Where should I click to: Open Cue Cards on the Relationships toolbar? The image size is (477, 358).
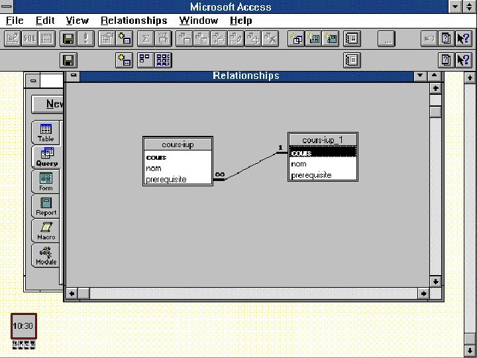point(447,60)
